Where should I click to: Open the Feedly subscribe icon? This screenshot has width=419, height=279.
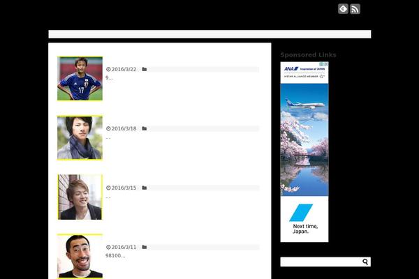tap(343, 9)
